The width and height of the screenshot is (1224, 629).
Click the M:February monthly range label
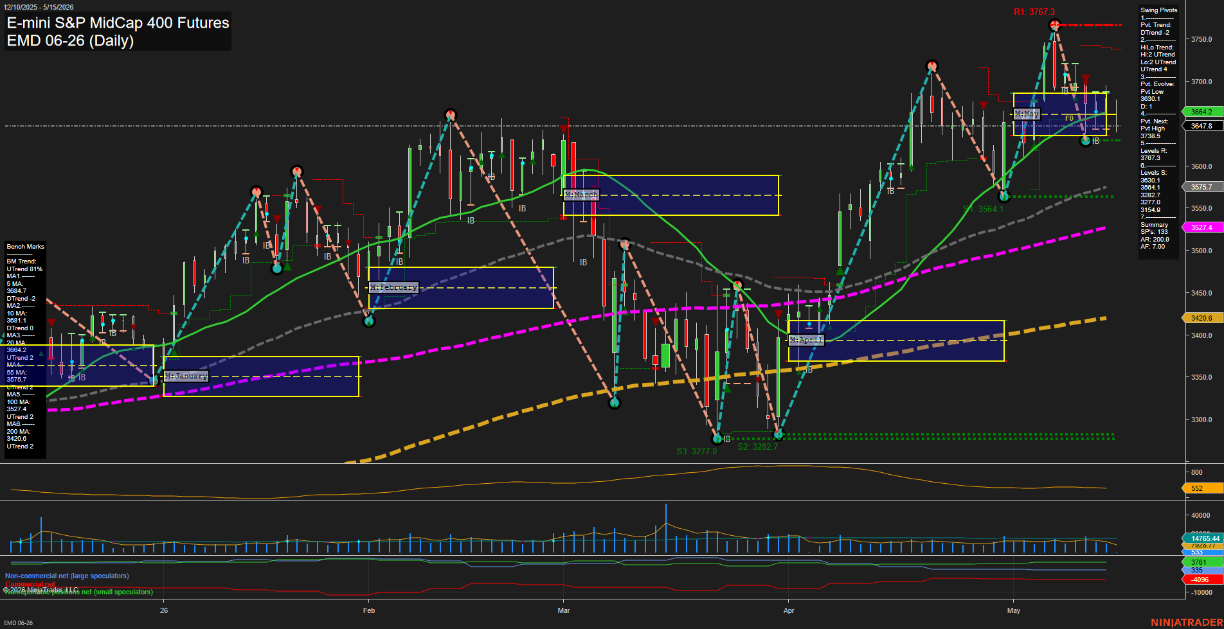point(394,287)
